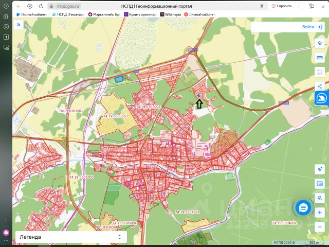Reload the current page
The width and height of the screenshot is (329, 247).
(41, 6)
